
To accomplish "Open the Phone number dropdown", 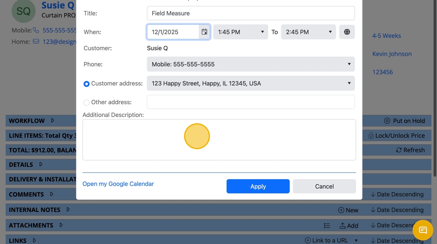I will [x=251, y=64].
